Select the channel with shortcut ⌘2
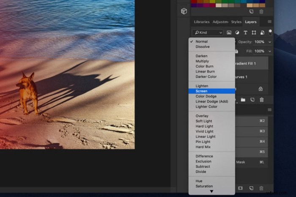This screenshot has width=296, height=197. click(252, 121)
